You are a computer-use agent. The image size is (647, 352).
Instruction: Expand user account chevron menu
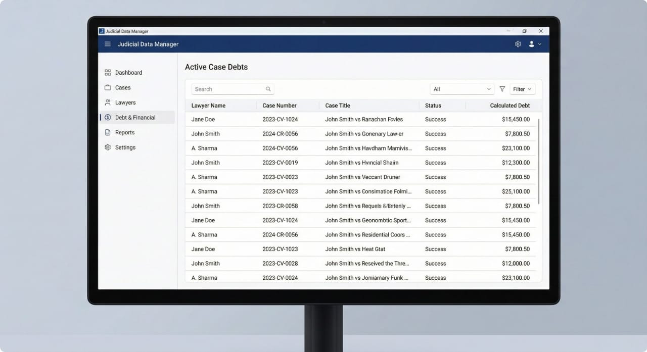click(x=540, y=44)
